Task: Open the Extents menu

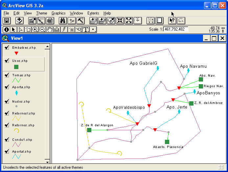Action: (x=93, y=13)
